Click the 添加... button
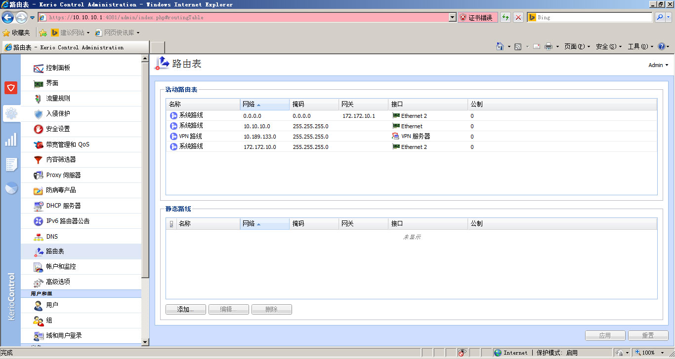 (185, 310)
